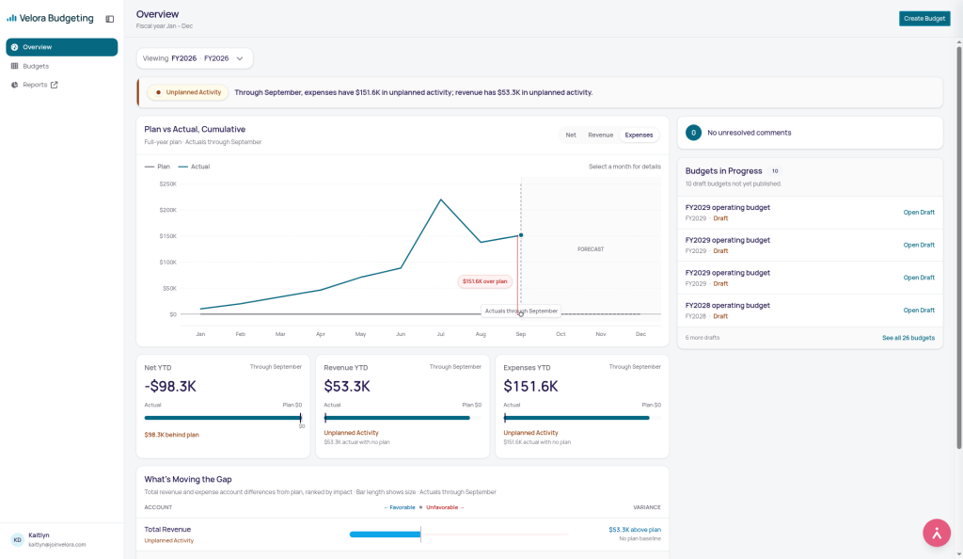Click the external link icon beside Reports
Viewport: 963px width, 559px height.
point(54,85)
